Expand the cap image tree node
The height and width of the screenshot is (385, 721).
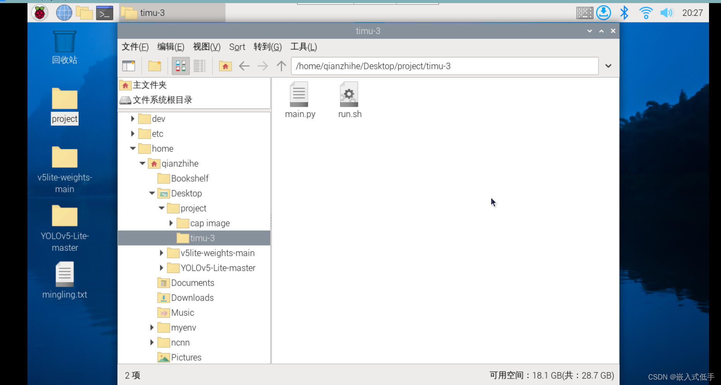pos(171,223)
